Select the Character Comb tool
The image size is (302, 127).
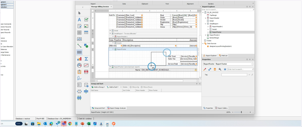click(x=79, y=39)
